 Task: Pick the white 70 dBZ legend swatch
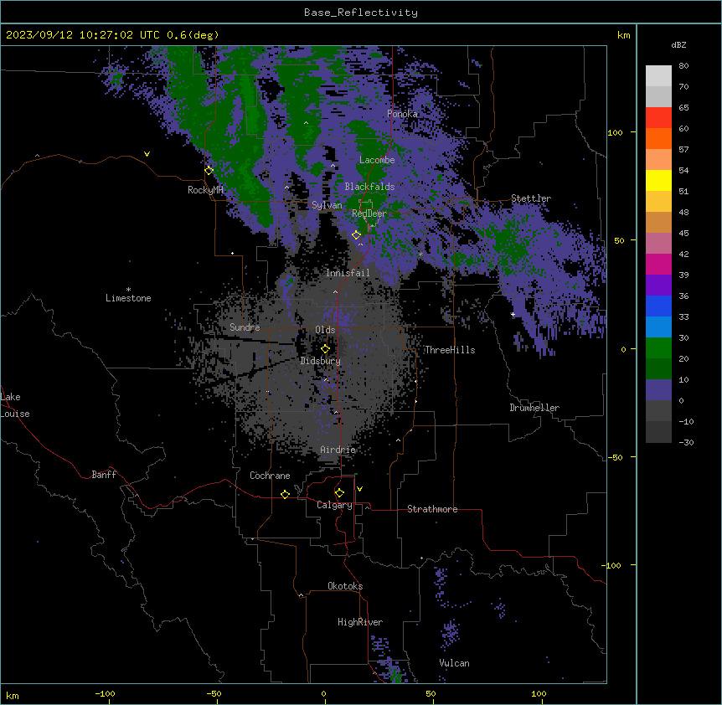[658, 76]
